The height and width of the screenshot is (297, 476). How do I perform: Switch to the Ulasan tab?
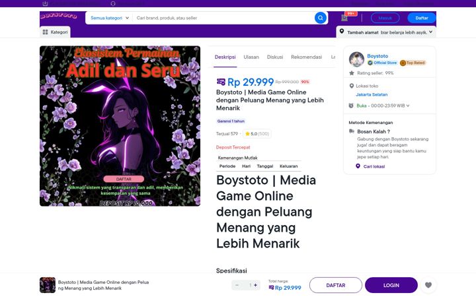point(251,57)
